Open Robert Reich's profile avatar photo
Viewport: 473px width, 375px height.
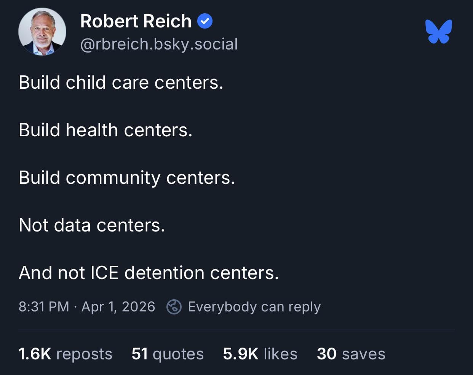(x=42, y=32)
